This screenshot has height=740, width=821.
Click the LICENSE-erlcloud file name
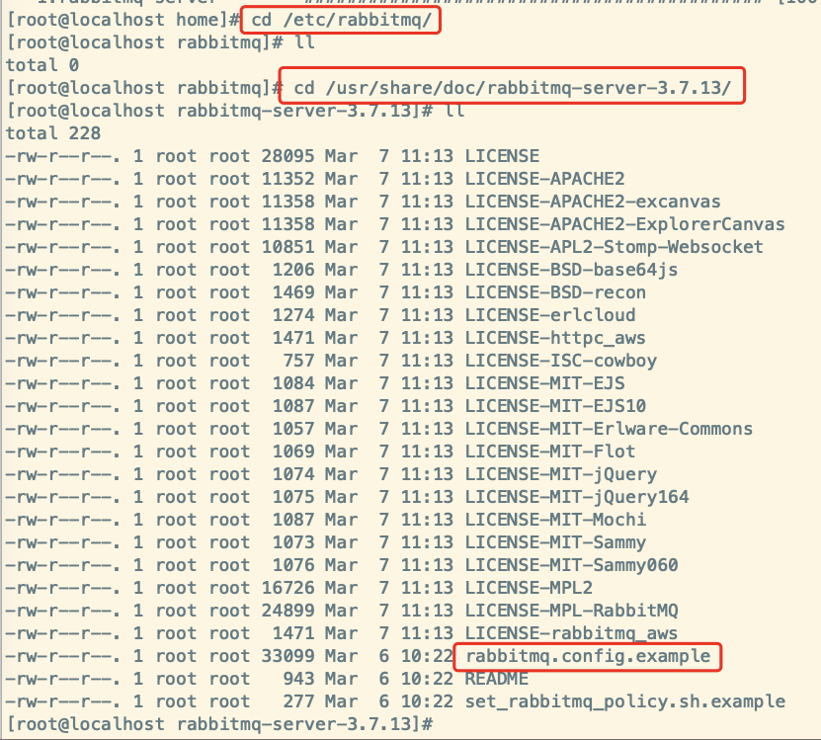tap(550, 315)
